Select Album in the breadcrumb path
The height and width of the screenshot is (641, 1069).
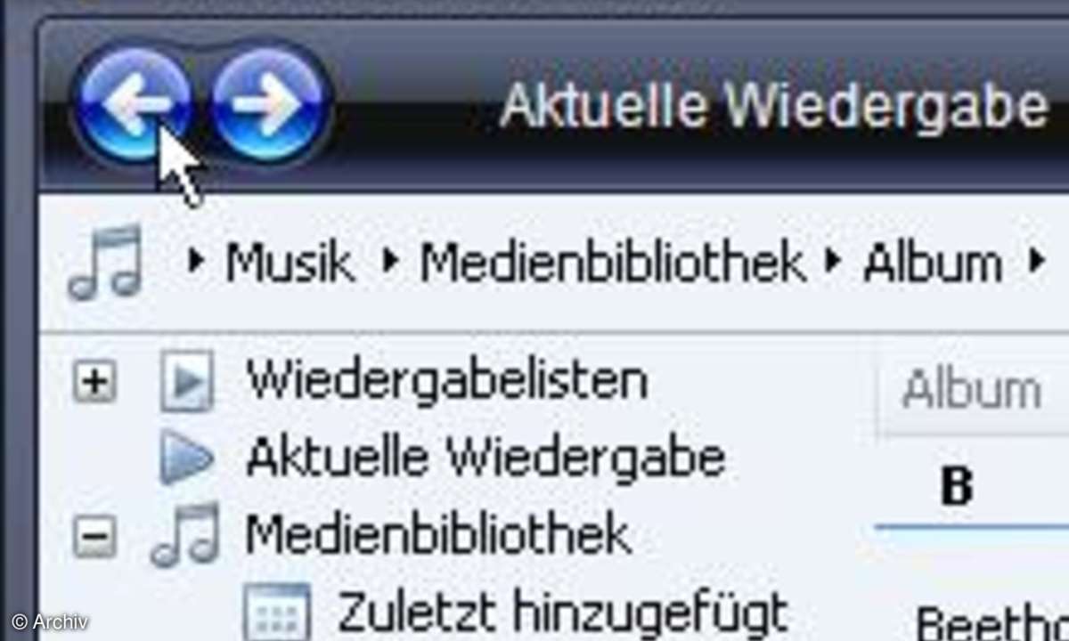point(932,264)
